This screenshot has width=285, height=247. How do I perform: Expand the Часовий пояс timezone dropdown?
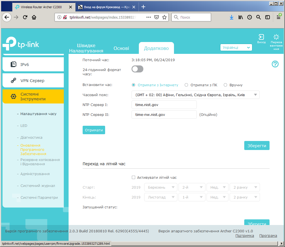(195, 95)
